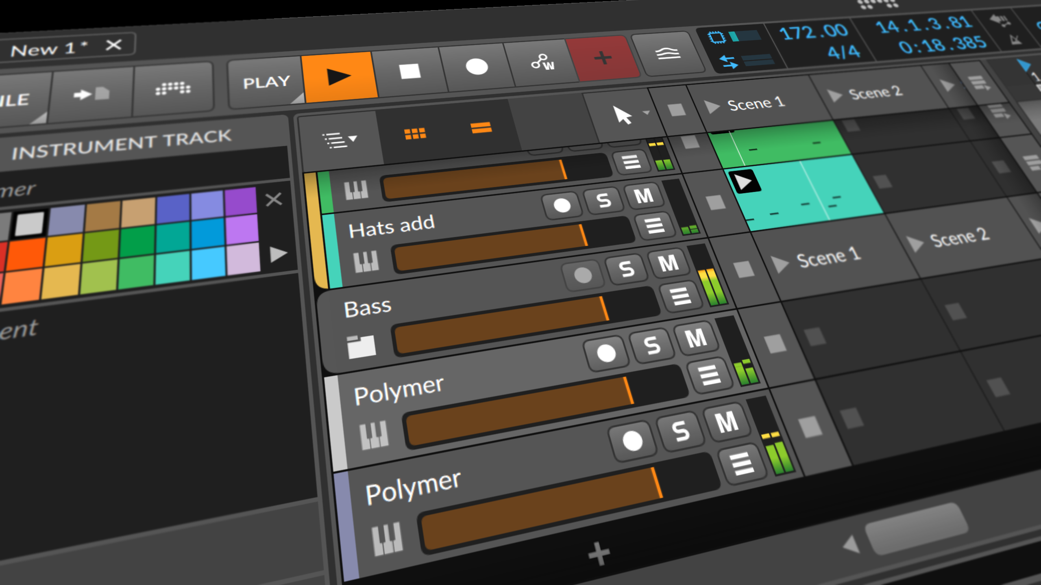Click the red plus overdub button
1041x585 pixels.
(603, 58)
